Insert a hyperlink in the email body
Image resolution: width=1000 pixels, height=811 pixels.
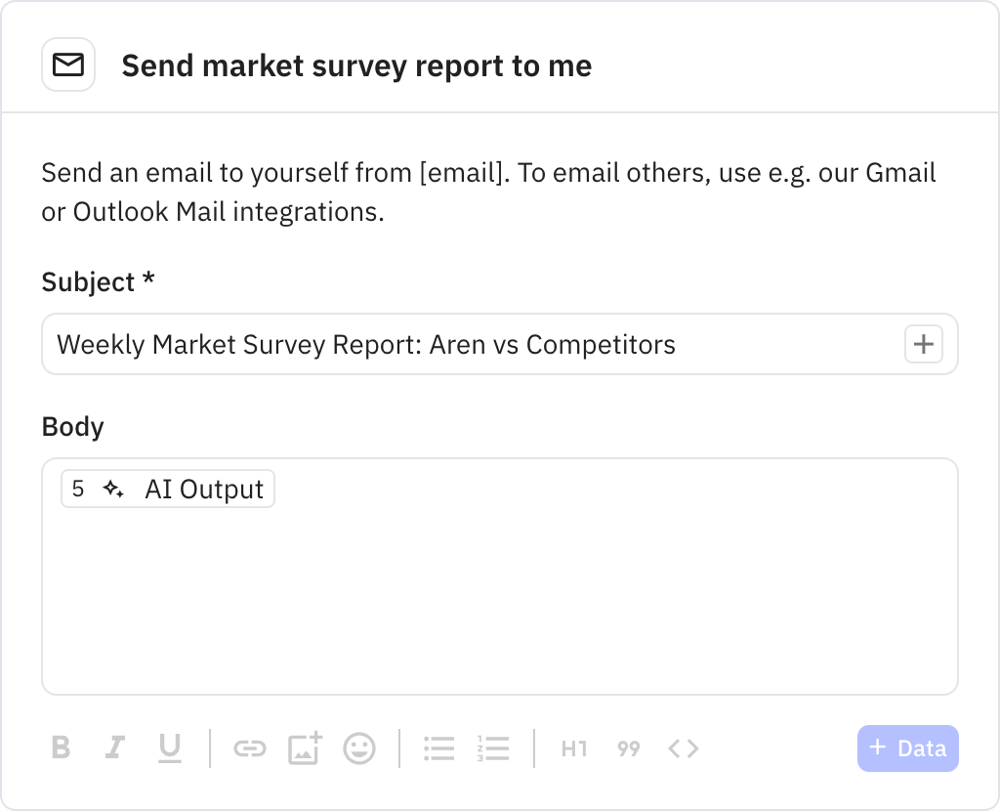pos(252,748)
